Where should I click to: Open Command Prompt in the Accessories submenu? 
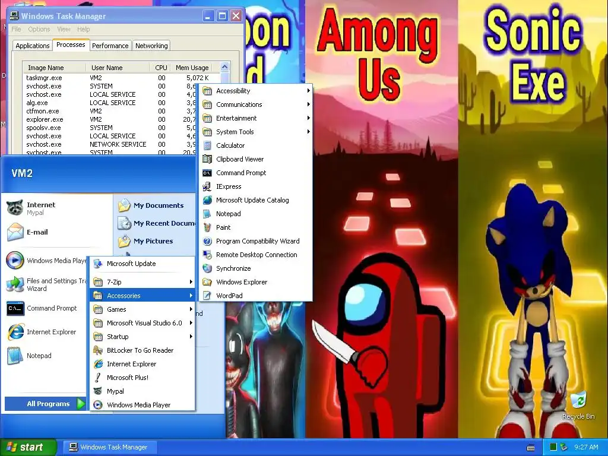click(x=256, y=173)
